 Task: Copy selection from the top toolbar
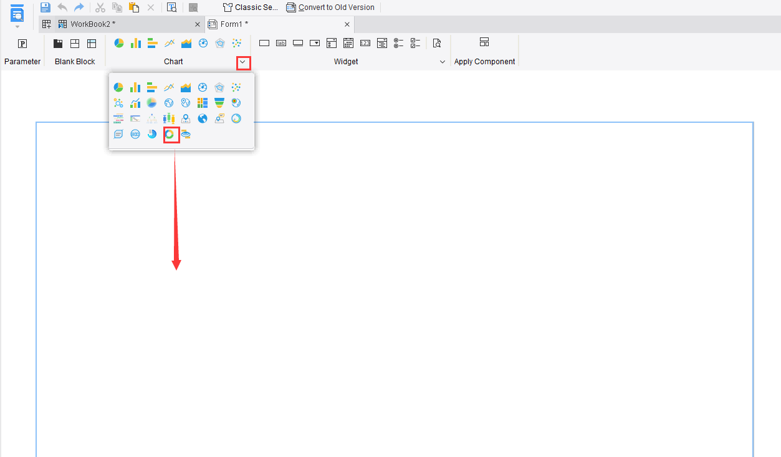click(x=117, y=7)
